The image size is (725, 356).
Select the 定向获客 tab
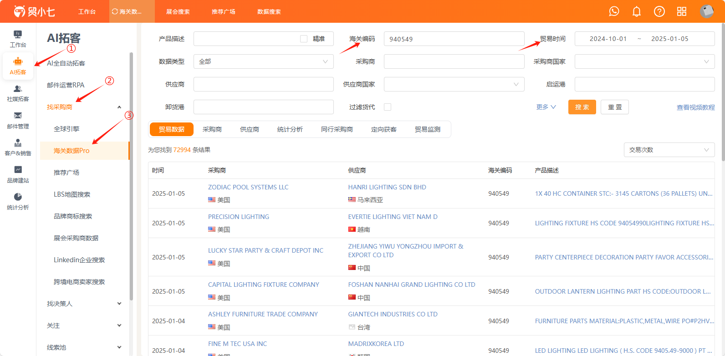pos(384,129)
